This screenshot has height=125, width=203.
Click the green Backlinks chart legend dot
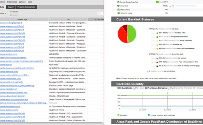118,115
